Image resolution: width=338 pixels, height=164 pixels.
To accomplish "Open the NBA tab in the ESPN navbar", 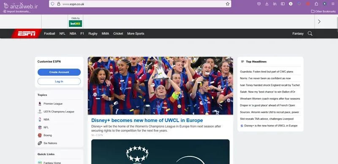I will 73,34.
